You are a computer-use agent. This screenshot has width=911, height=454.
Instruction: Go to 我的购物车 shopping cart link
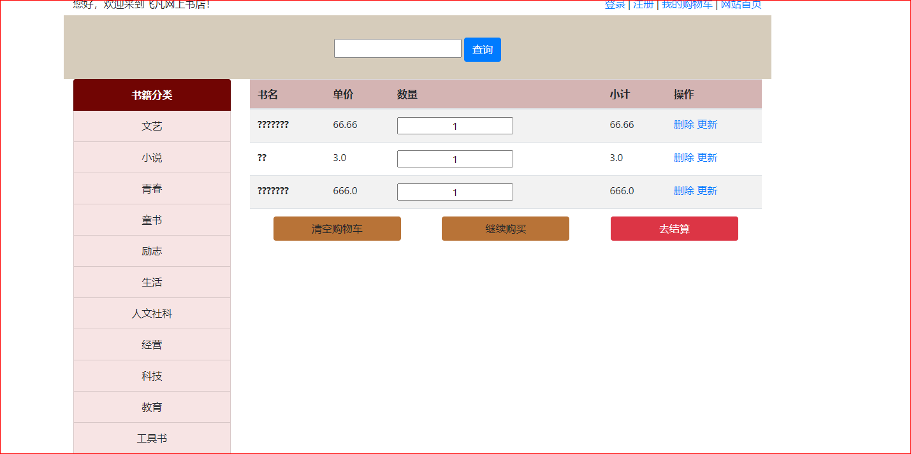(687, 5)
